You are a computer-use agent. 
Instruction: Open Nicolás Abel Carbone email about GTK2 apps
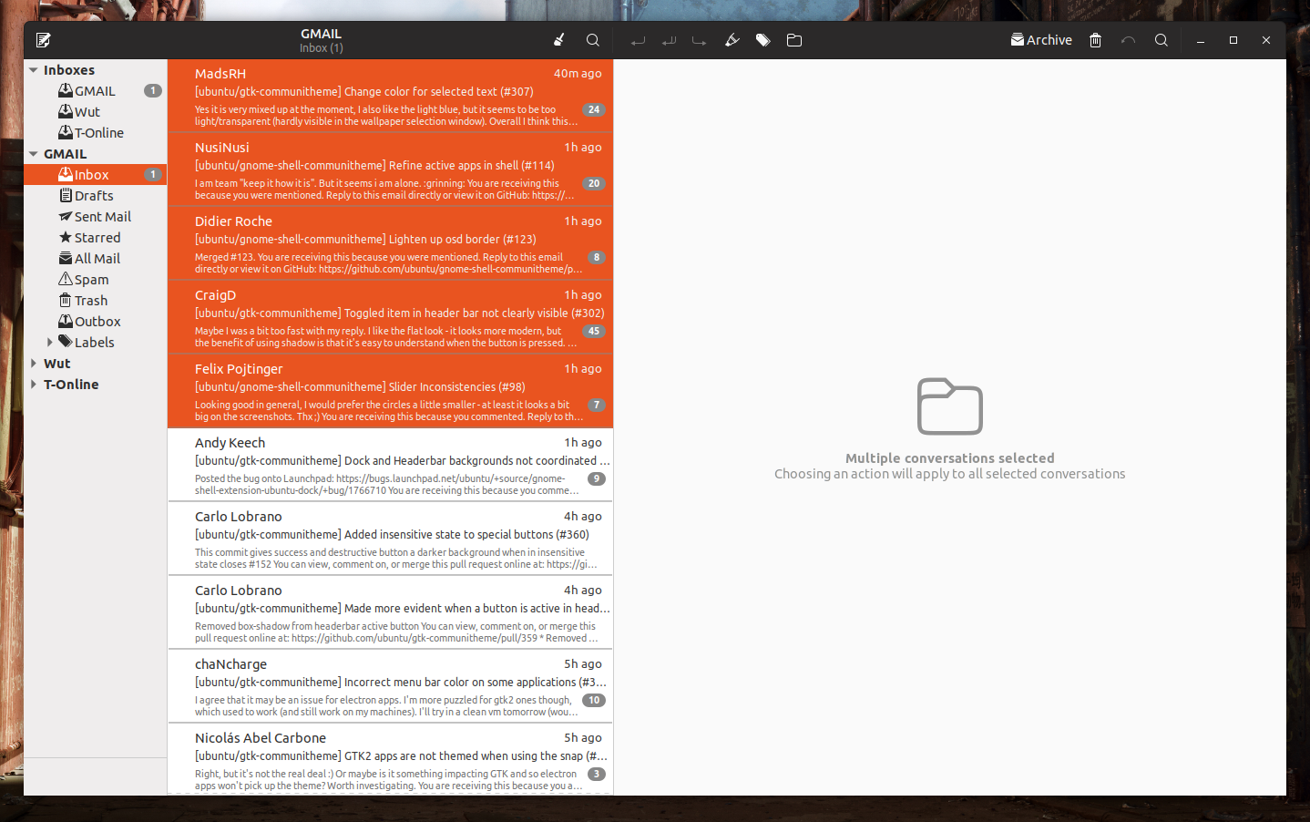[x=390, y=759]
